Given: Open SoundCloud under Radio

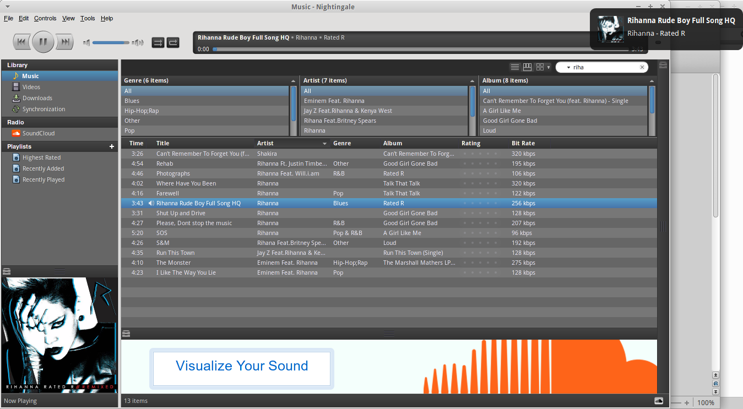Looking at the screenshot, I should click(38, 133).
